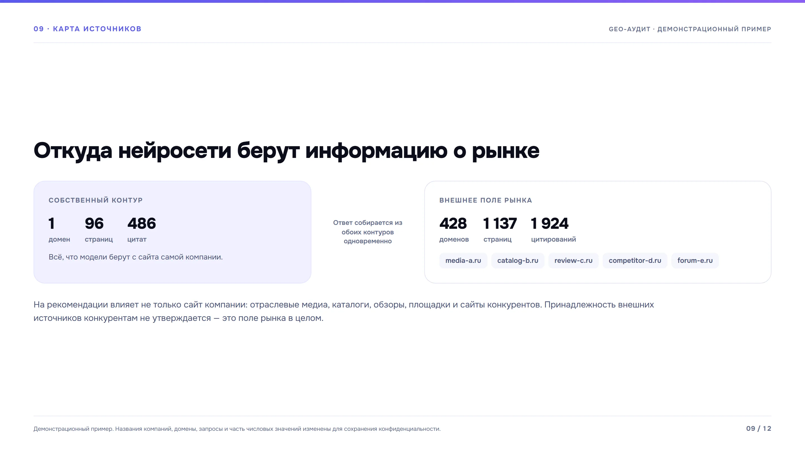The image size is (805, 452).
Task: Click the forum-e.ru domain chip
Action: click(695, 261)
